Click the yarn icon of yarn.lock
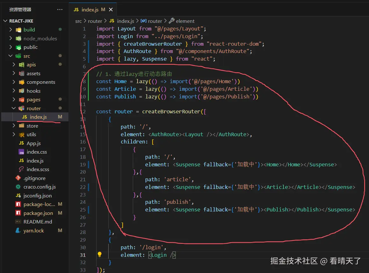Image resolution: width=369 pixels, height=273 pixels. point(18,230)
